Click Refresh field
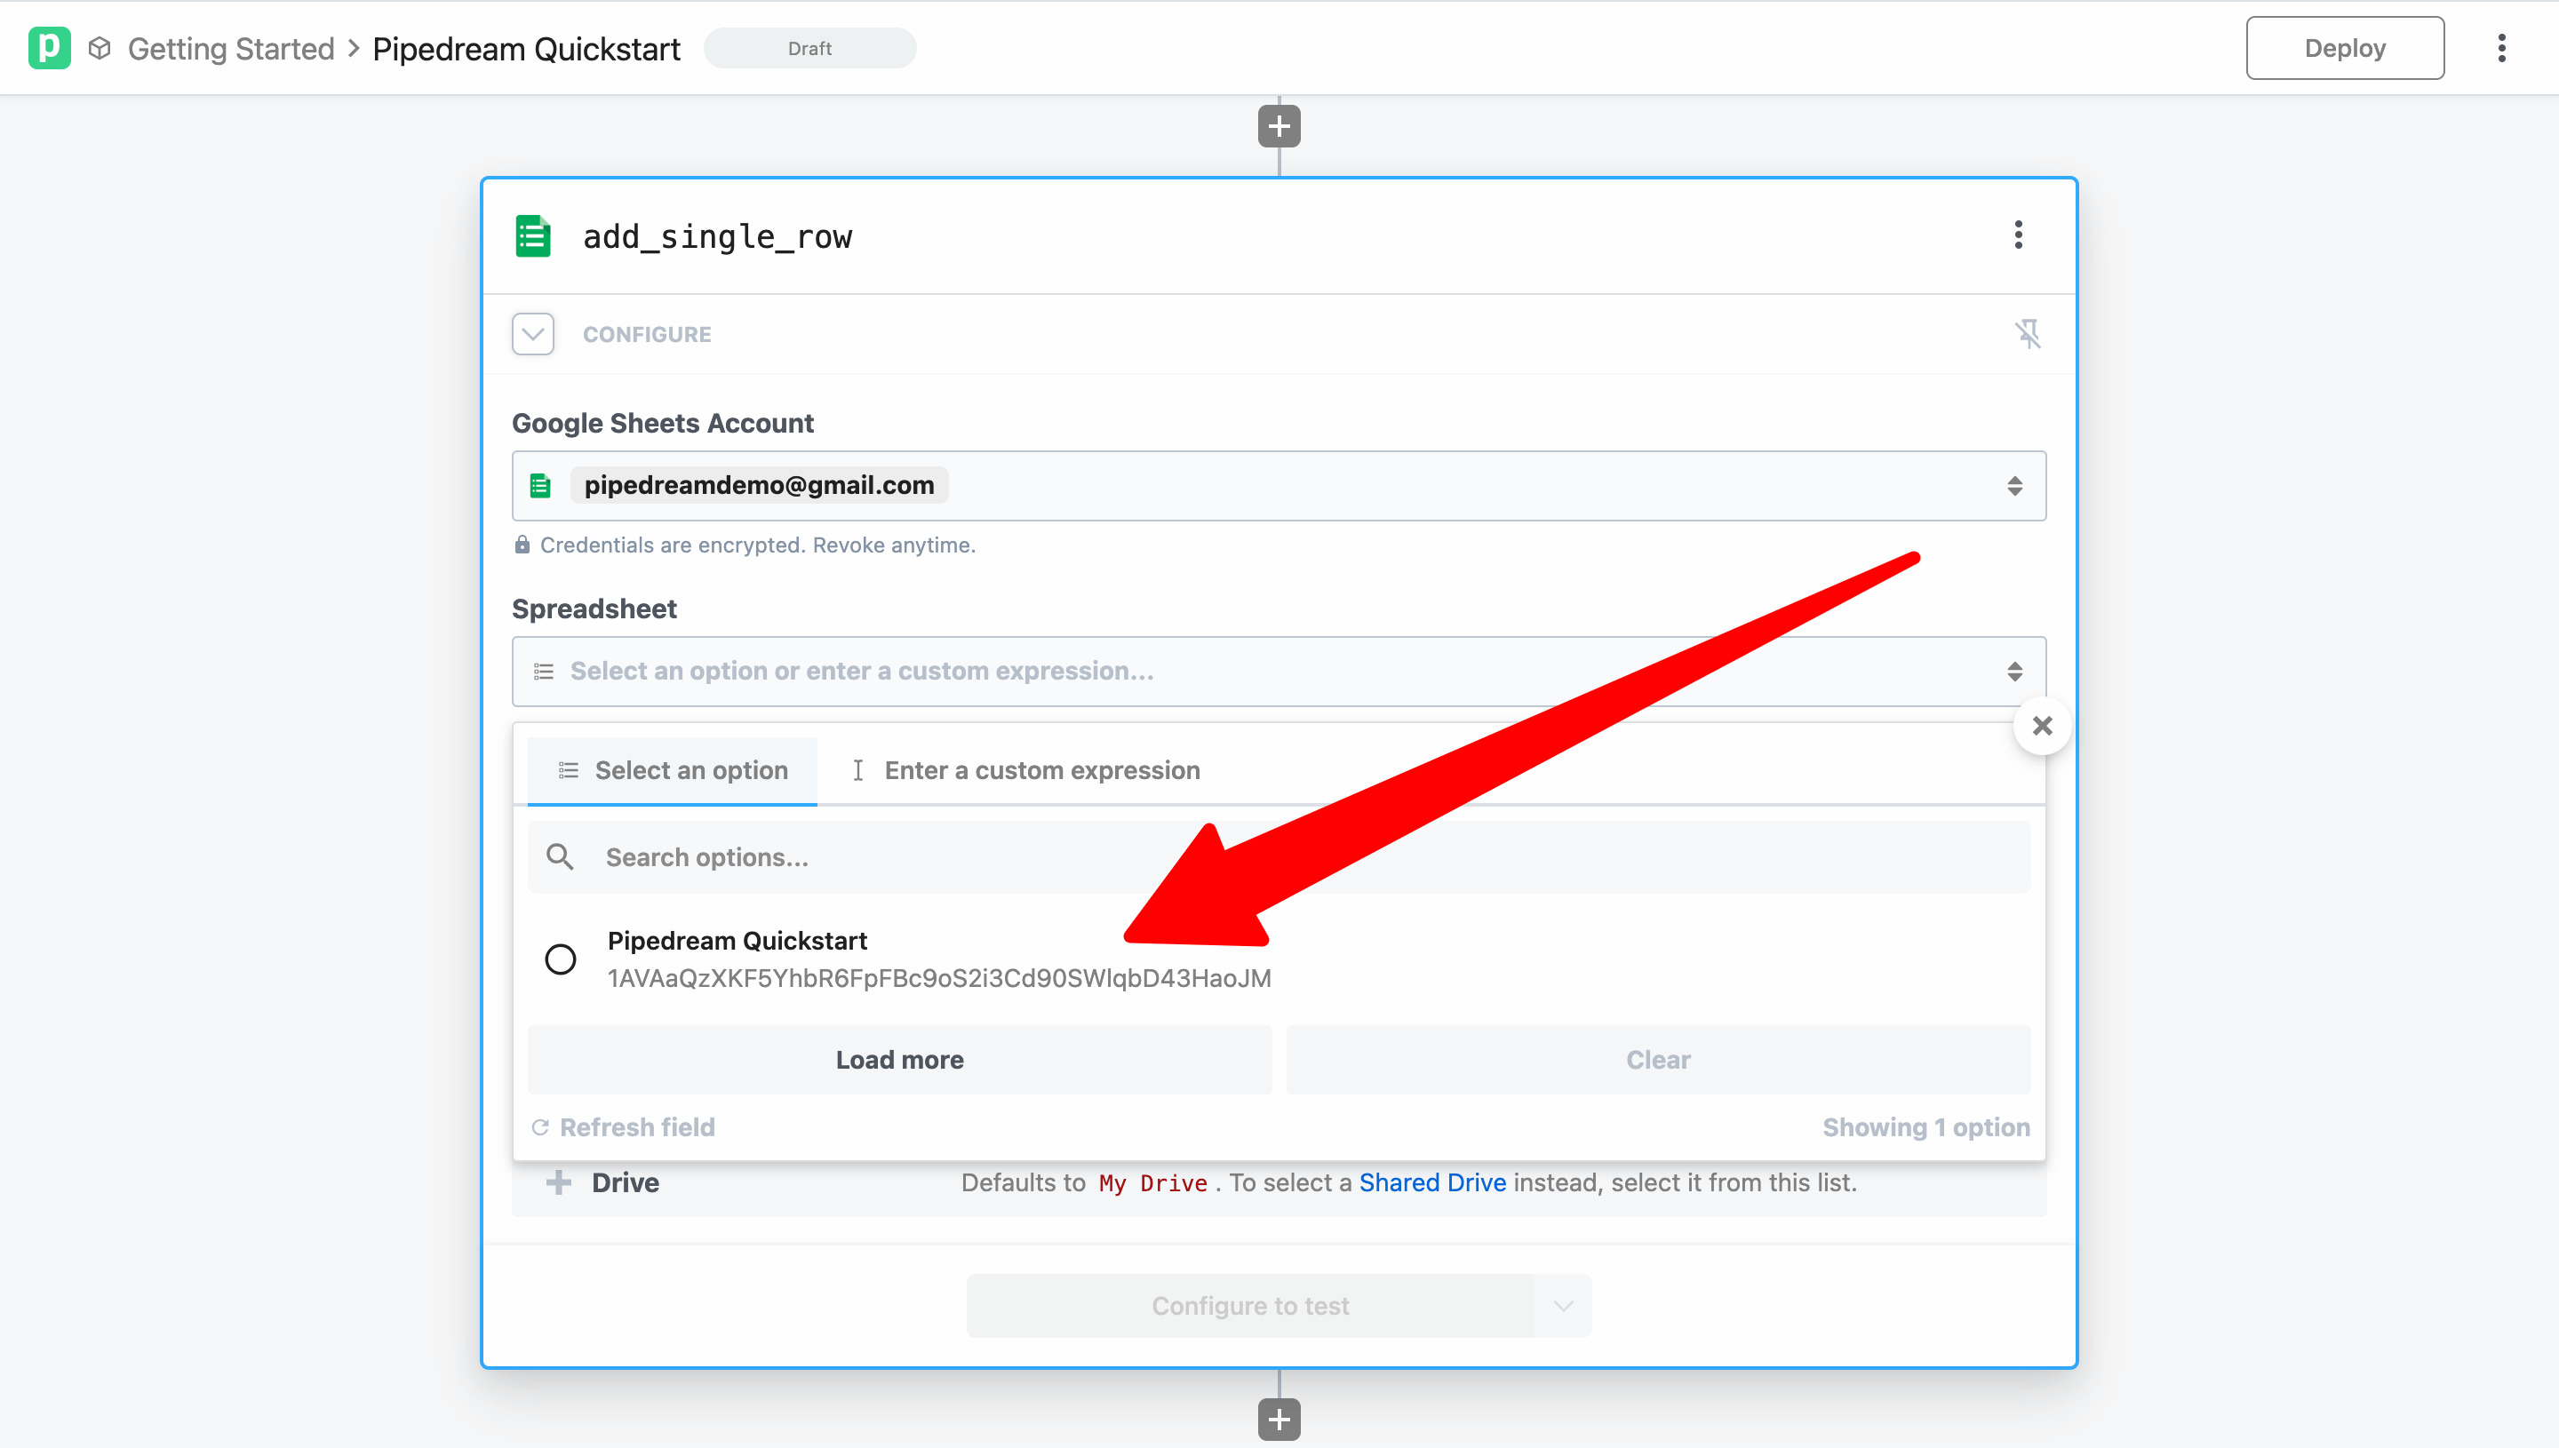This screenshot has width=2559, height=1448. [x=624, y=1126]
